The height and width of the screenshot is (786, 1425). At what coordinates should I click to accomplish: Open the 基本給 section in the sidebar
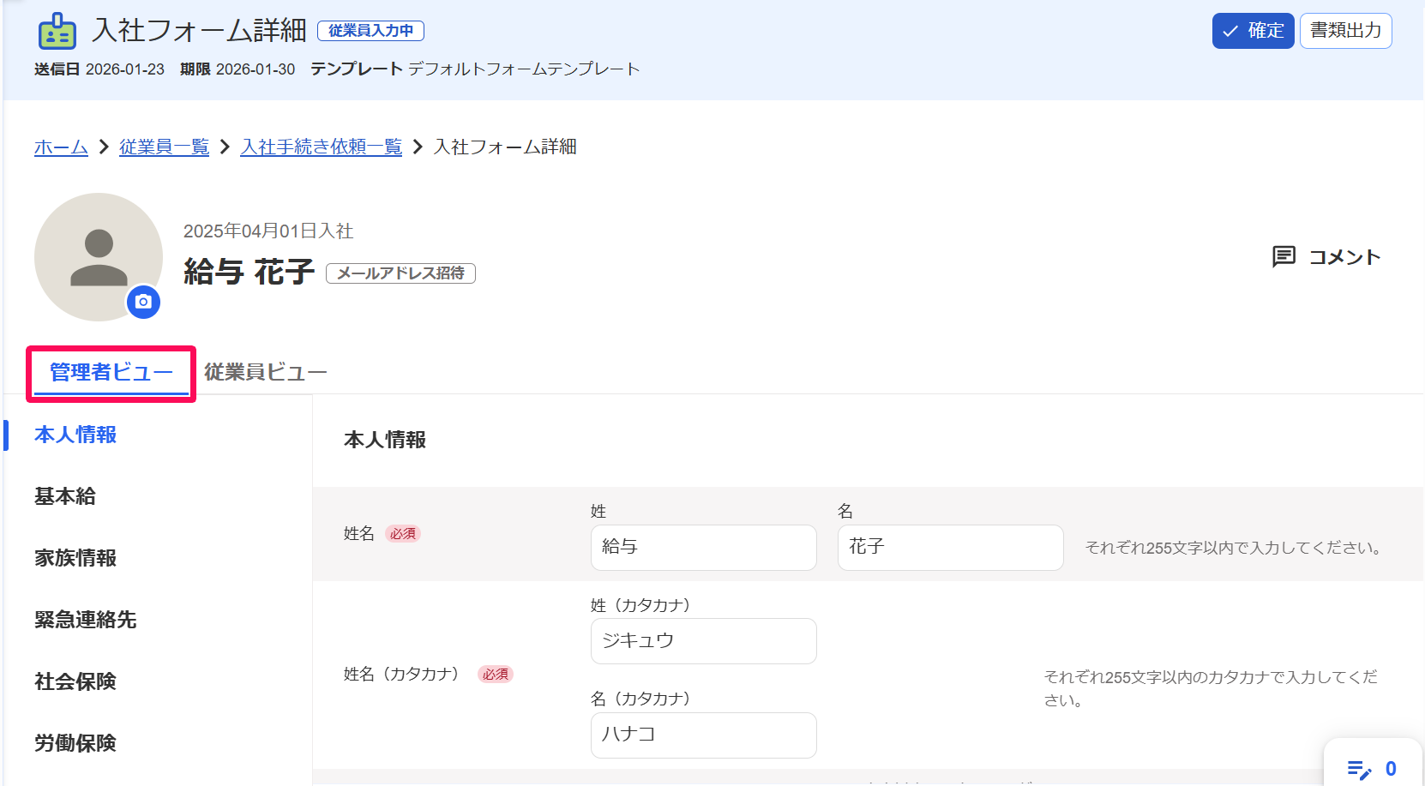point(64,496)
